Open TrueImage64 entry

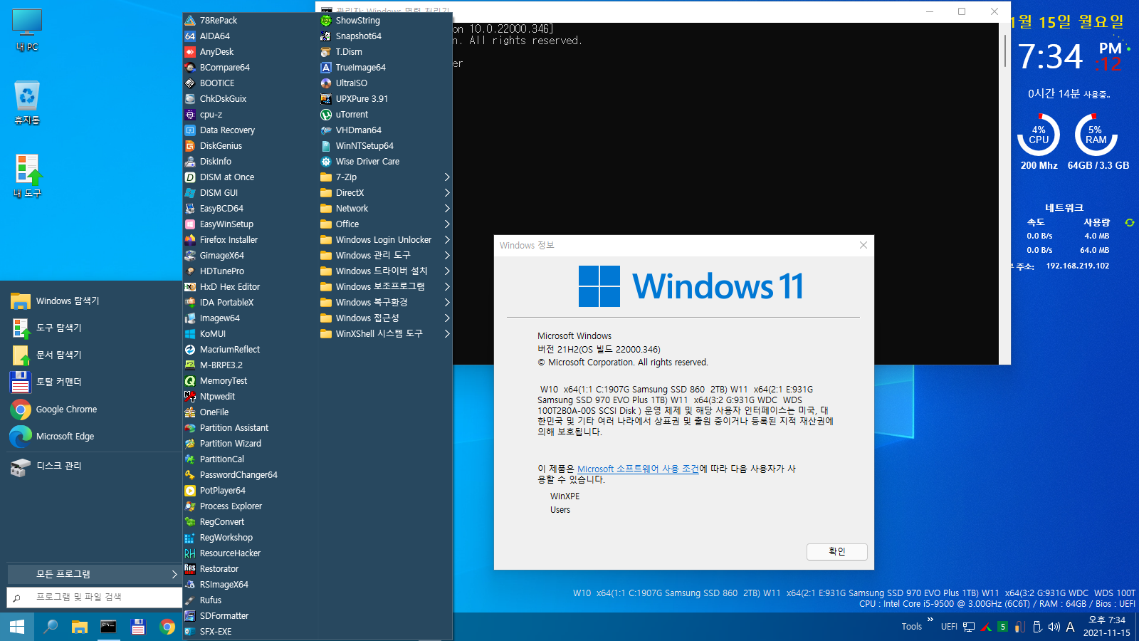[360, 68]
